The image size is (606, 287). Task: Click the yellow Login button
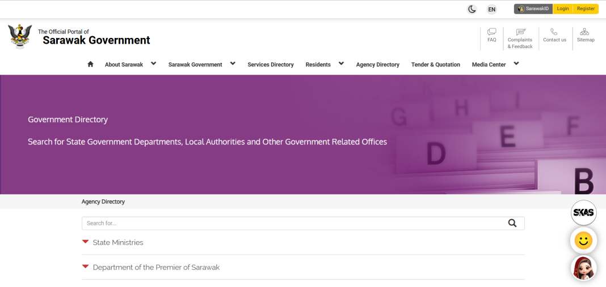click(562, 9)
